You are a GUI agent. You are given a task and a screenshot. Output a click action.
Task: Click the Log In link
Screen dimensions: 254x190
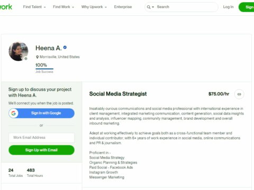tap(228, 7)
